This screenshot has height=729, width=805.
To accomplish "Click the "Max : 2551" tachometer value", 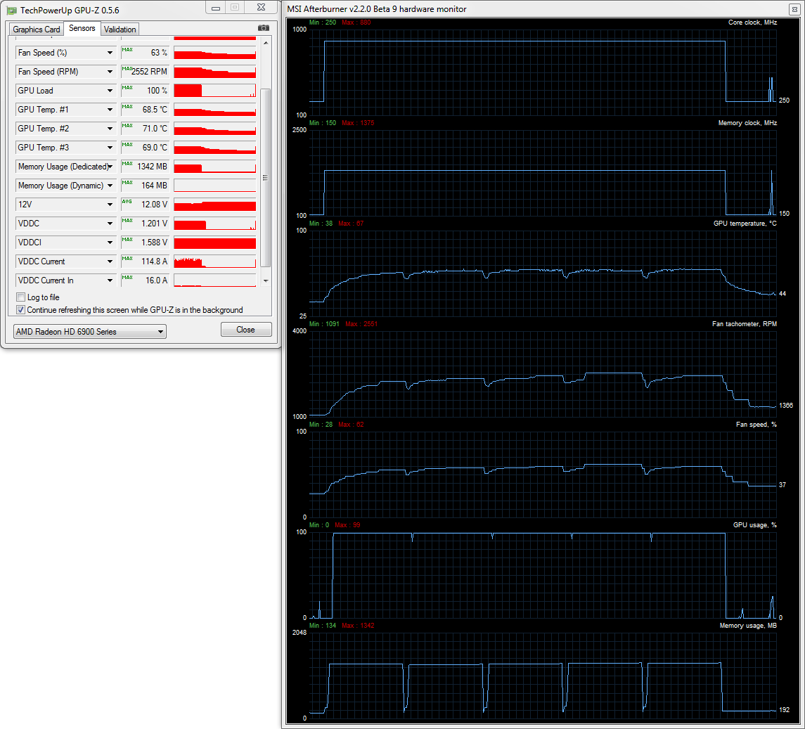I will (361, 325).
